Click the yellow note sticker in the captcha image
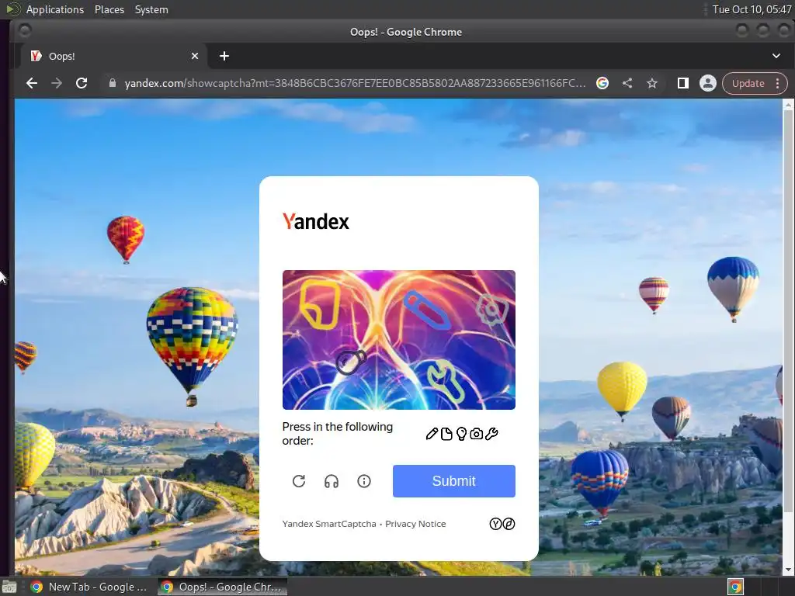This screenshot has width=795, height=596. (x=319, y=304)
